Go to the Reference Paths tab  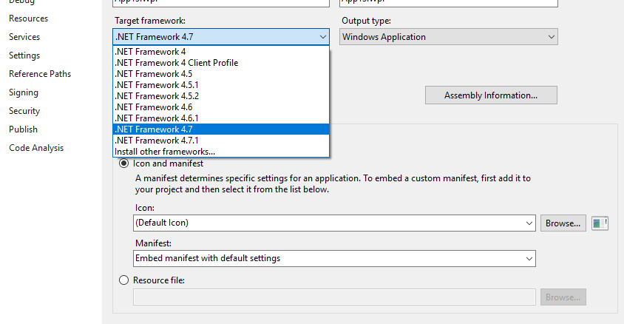[40, 74]
